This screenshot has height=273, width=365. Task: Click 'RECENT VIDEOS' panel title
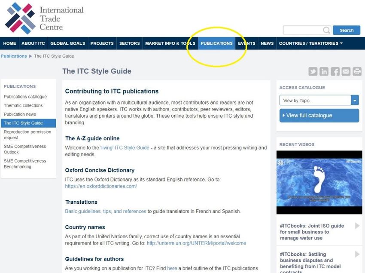(297, 144)
